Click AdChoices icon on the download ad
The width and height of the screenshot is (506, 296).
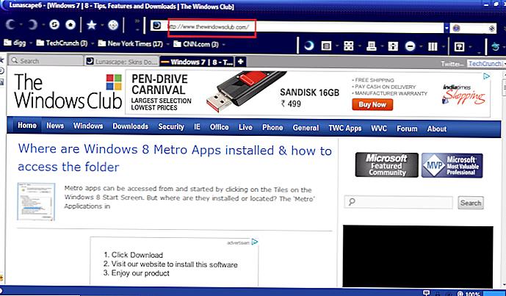[x=255, y=242]
